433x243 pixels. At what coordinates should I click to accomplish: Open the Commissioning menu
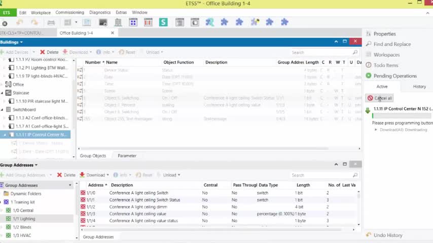(69, 13)
